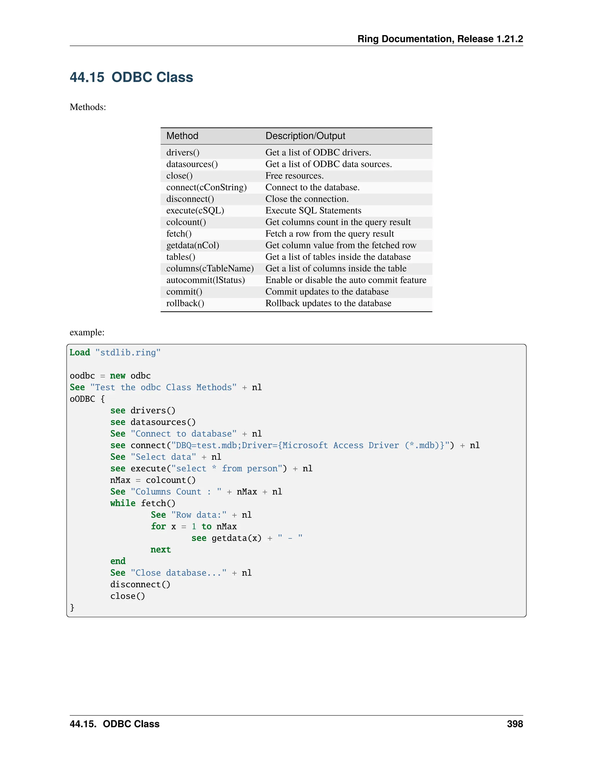Click the 'disconnect()' code line
The width and height of the screenshot is (593, 768).
click(140, 585)
